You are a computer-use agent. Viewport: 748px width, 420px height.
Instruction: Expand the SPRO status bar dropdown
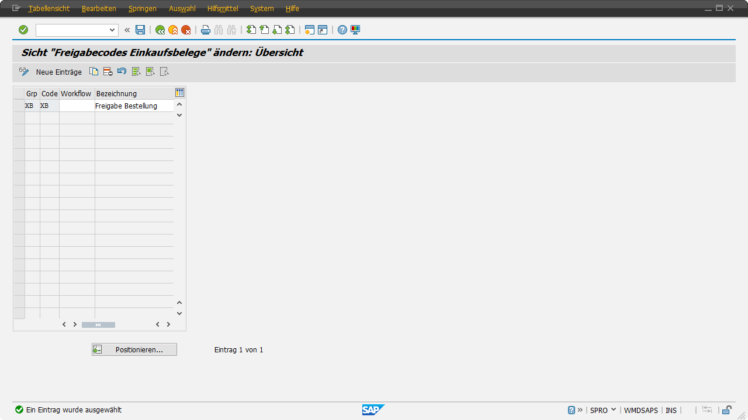tap(614, 410)
